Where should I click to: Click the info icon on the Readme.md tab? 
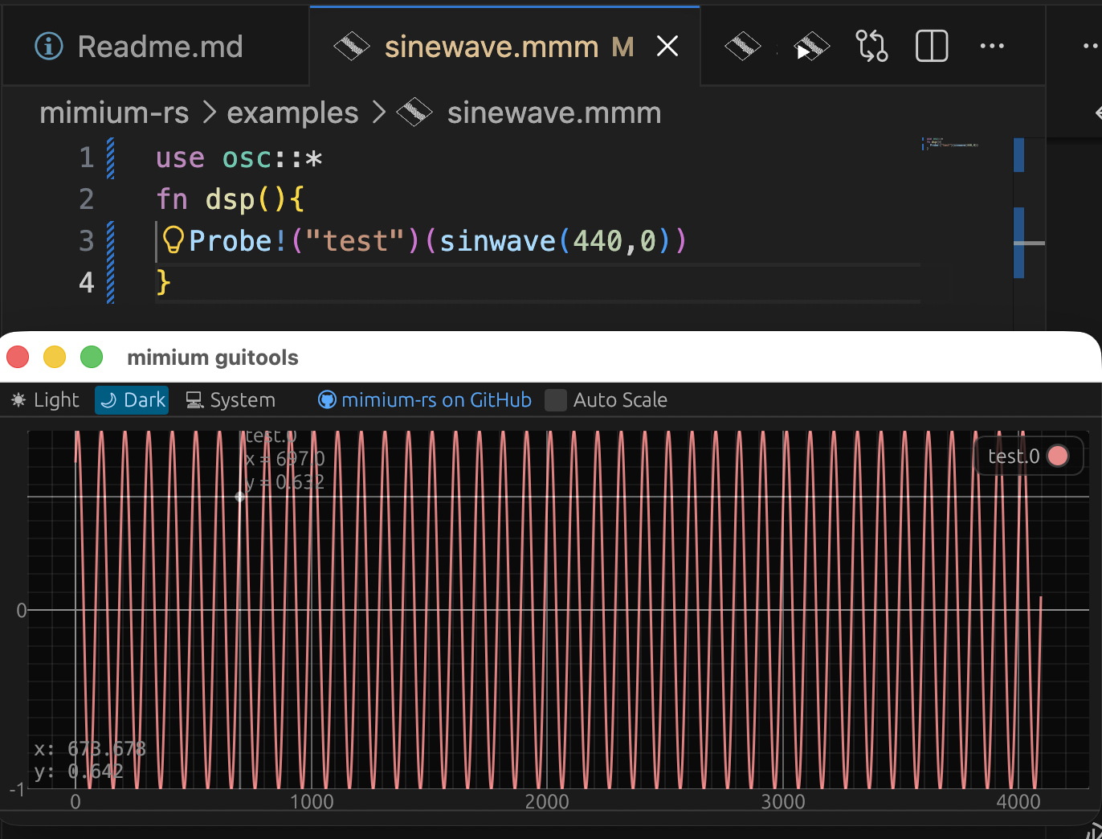pyautogui.click(x=49, y=47)
